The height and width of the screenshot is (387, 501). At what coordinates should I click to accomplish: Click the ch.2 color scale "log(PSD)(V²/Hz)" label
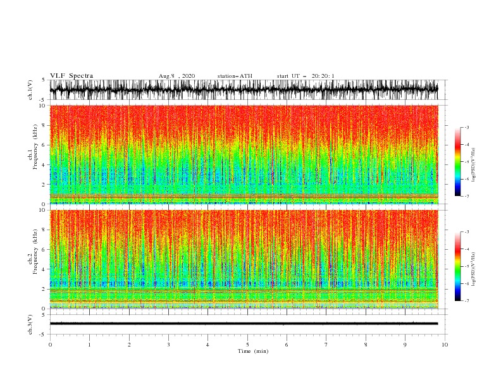pos(474,269)
